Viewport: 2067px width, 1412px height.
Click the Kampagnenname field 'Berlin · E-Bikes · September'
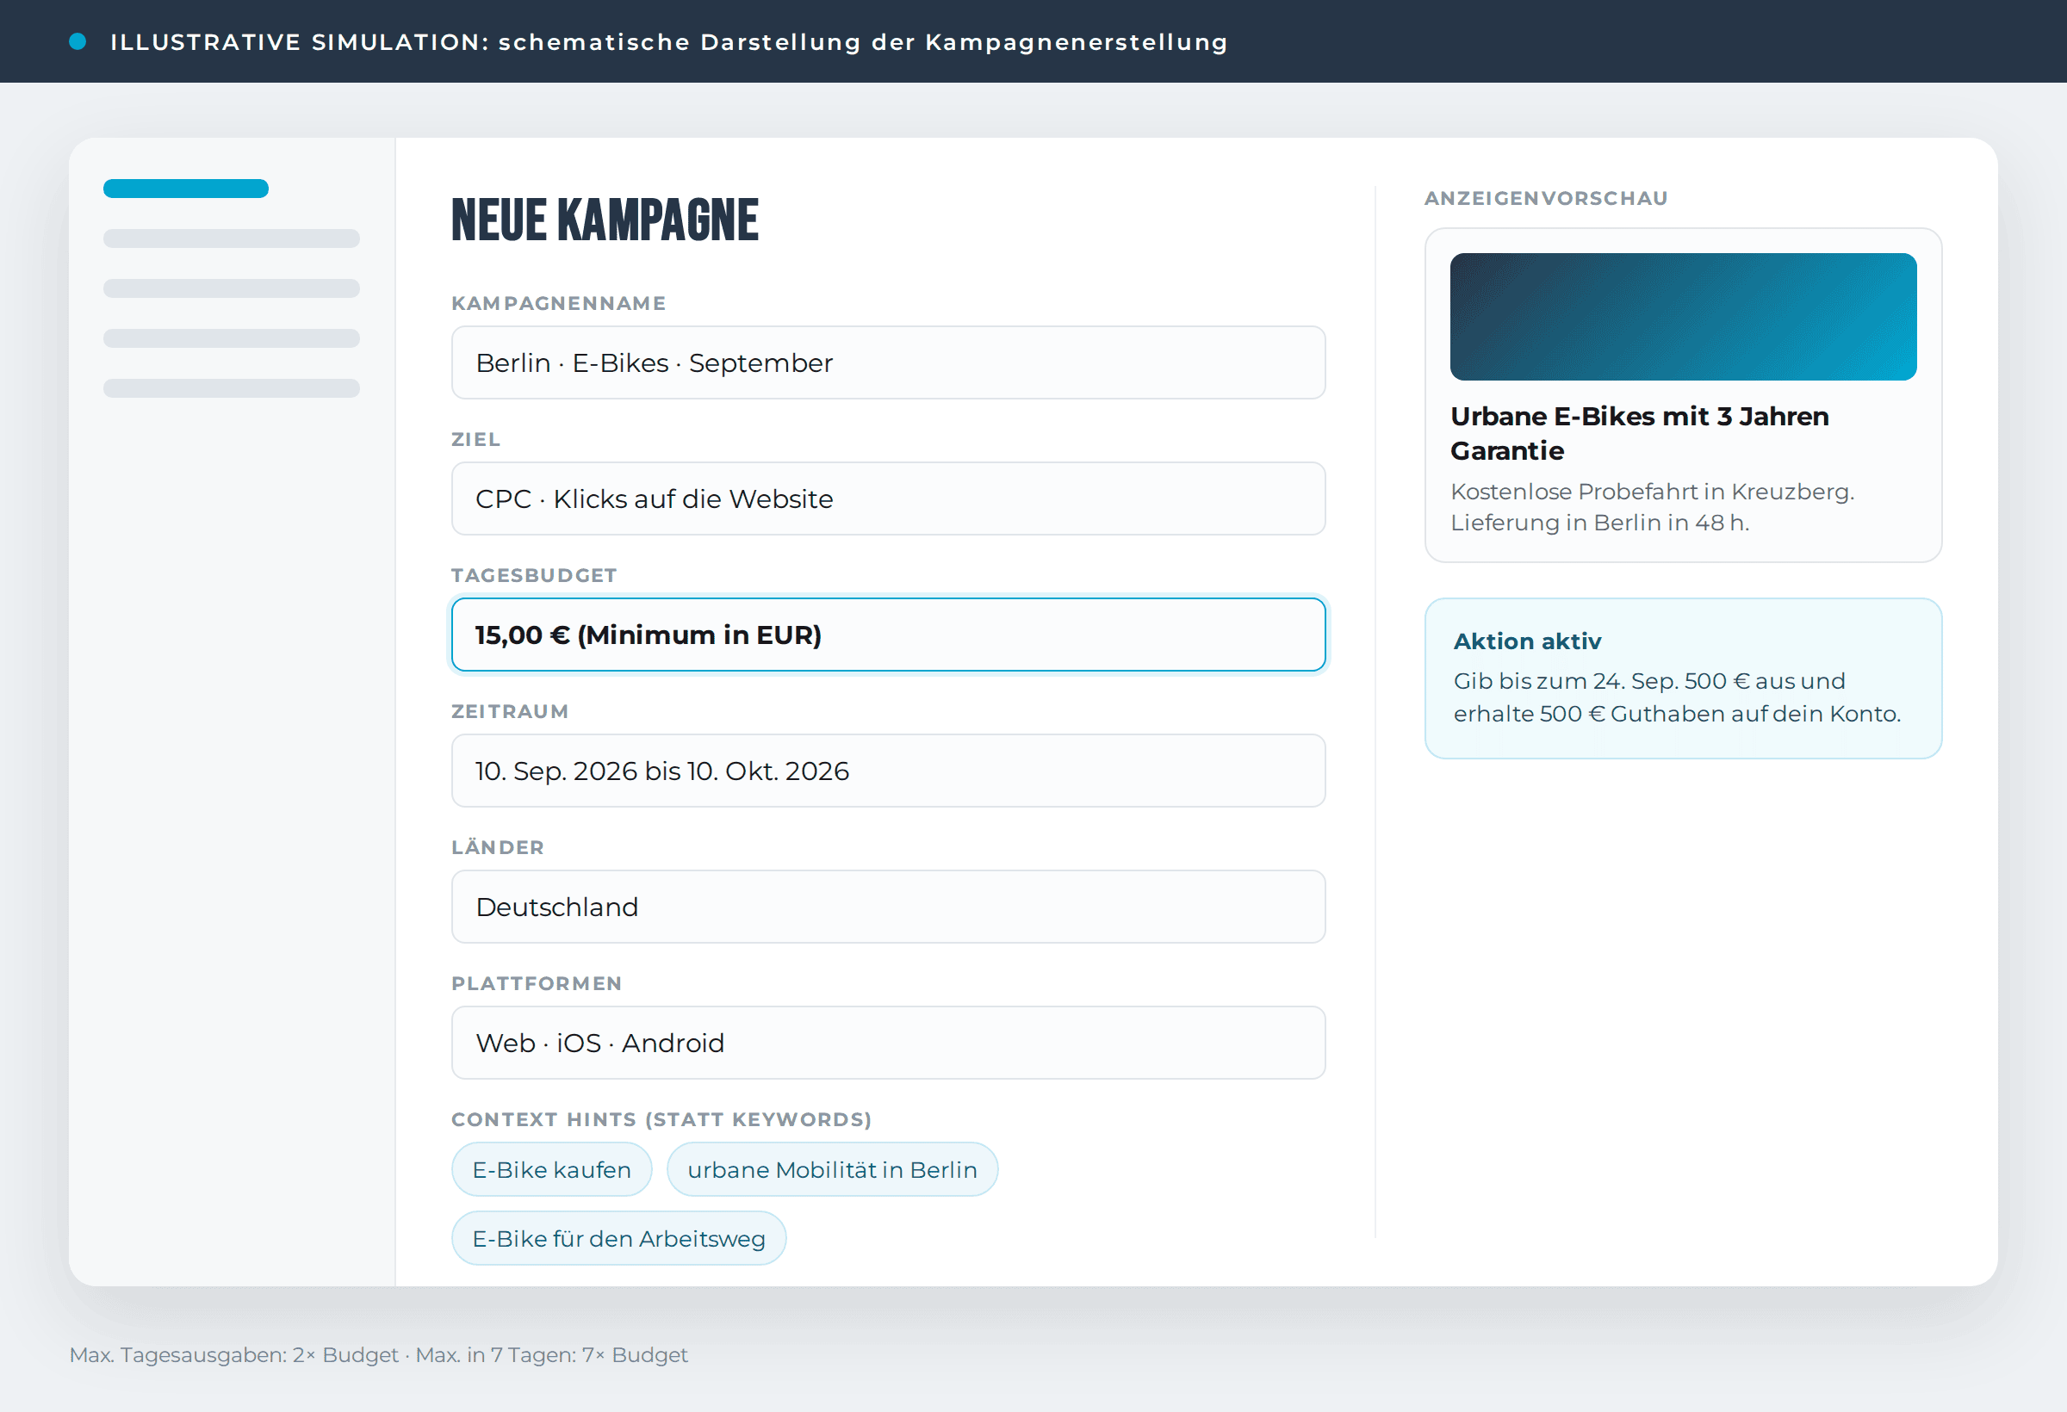888,362
